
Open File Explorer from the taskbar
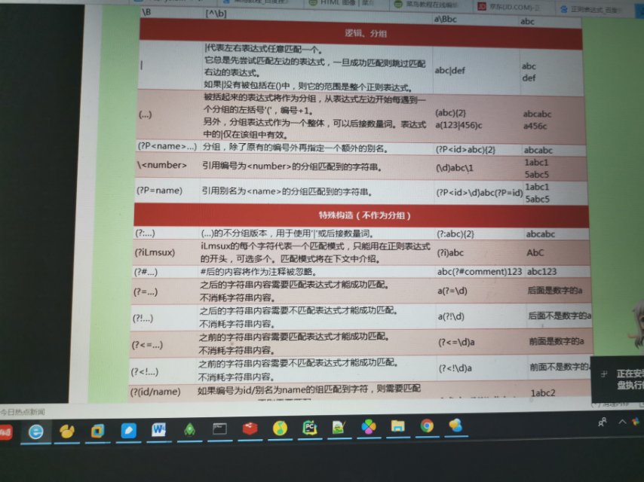(397, 426)
